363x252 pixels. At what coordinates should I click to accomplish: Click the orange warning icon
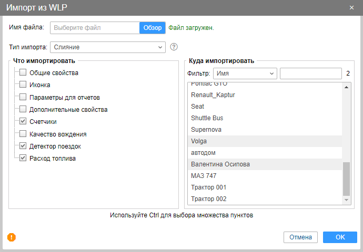12,237
